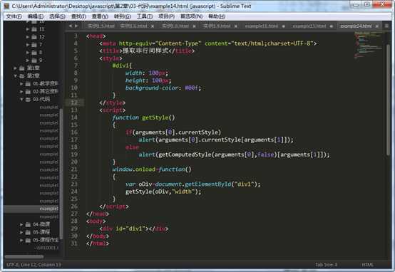395x272 pixels.
Task: Click the sidebar vertical scrollbar
Action: pos(61,174)
